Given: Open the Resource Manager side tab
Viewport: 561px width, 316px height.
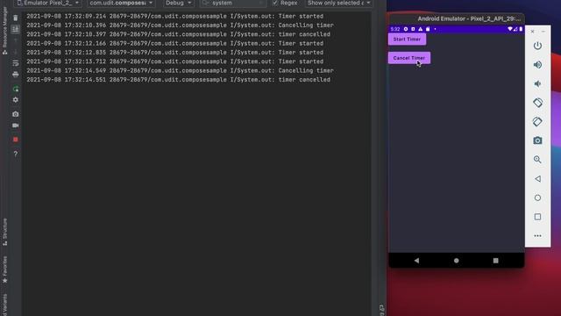Looking at the screenshot, I should click(4, 30).
